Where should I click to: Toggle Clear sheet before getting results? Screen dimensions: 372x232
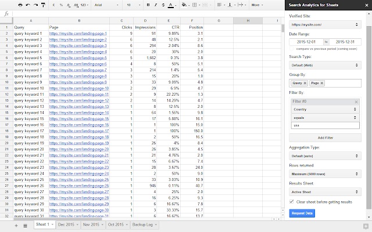point(292,202)
